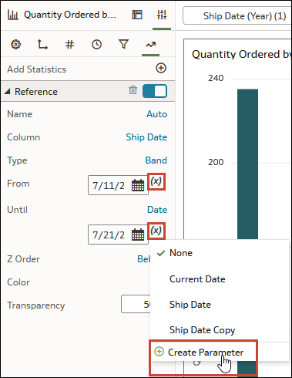The width and height of the screenshot is (292, 378).
Task: Toggle the Reference switch off
Action: 155,91
